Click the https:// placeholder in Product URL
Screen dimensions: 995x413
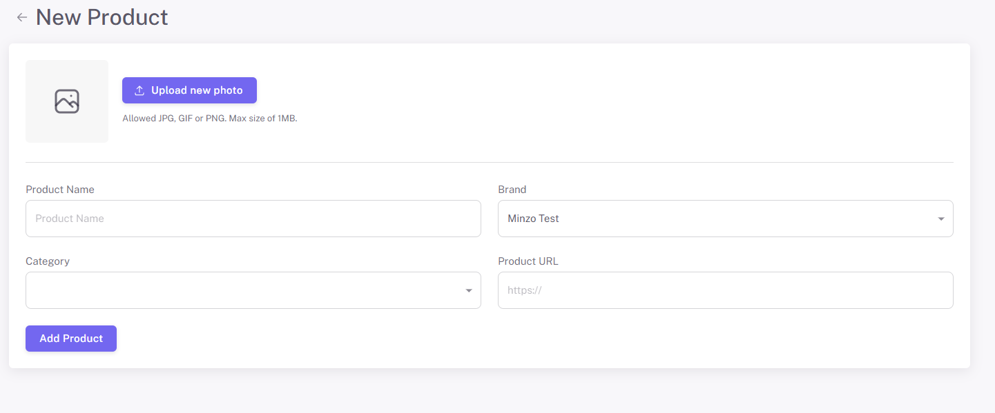pyautogui.click(x=524, y=290)
